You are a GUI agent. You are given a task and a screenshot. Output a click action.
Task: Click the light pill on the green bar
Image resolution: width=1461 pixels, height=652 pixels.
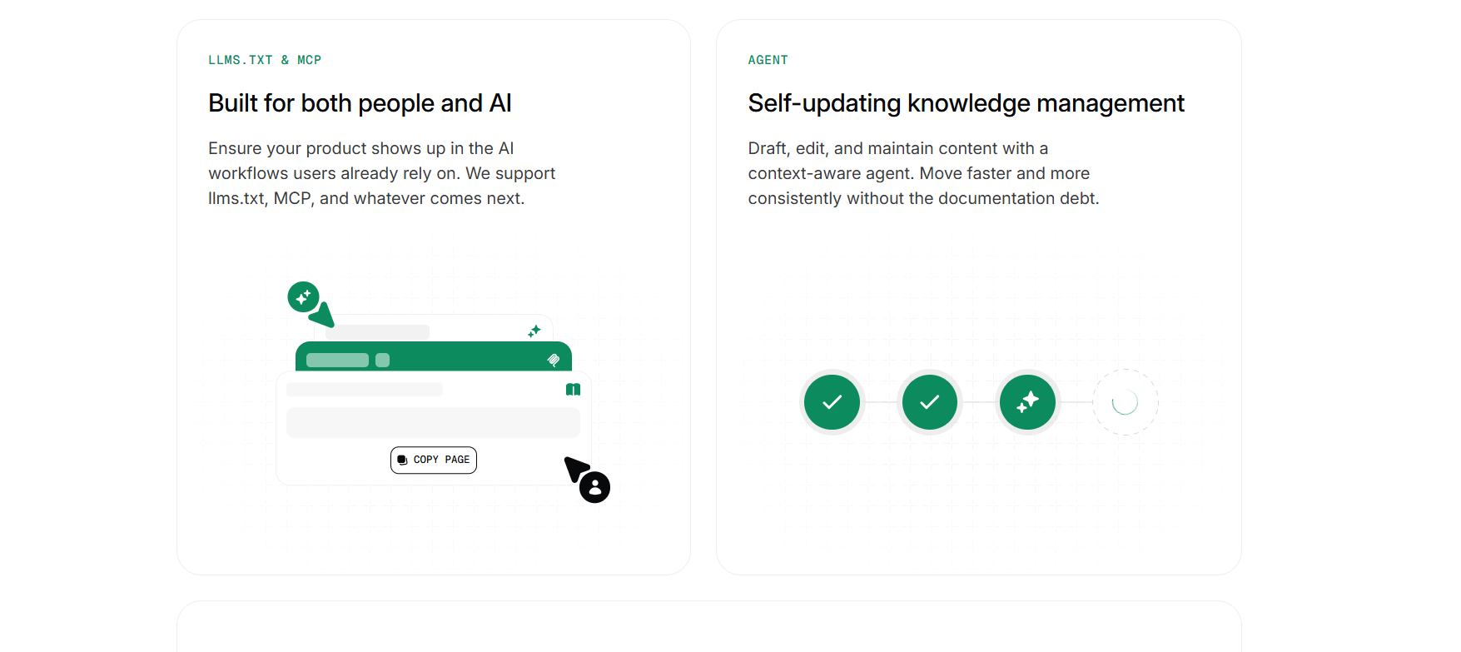click(x=337, y=360)
